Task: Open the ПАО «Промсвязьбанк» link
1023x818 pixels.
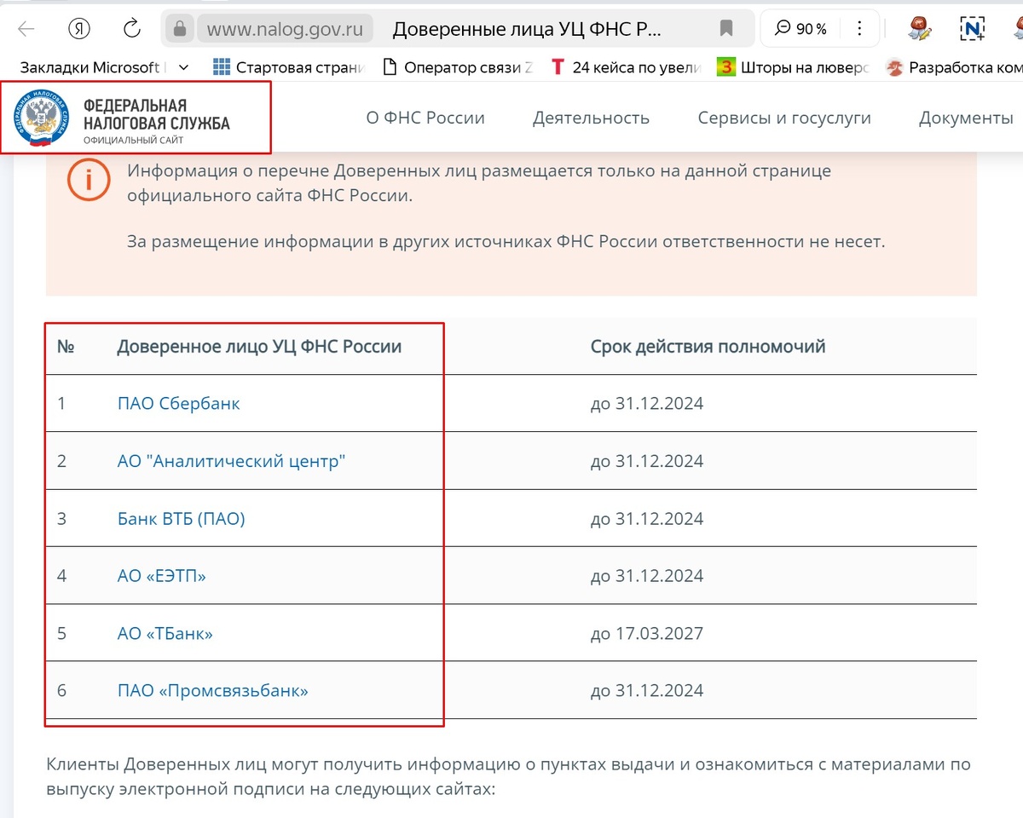Action: tap(212, 691)
